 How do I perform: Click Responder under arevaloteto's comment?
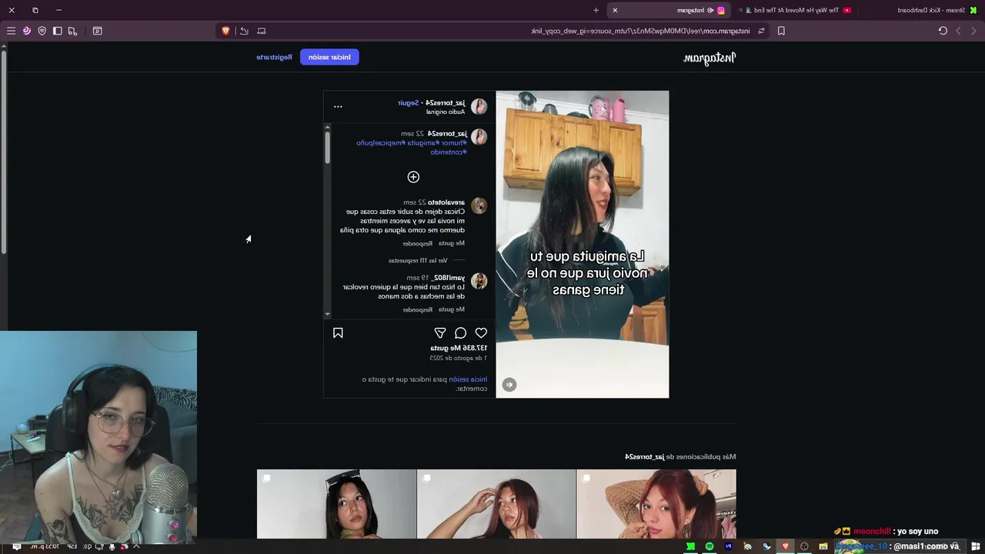point(417,244)
